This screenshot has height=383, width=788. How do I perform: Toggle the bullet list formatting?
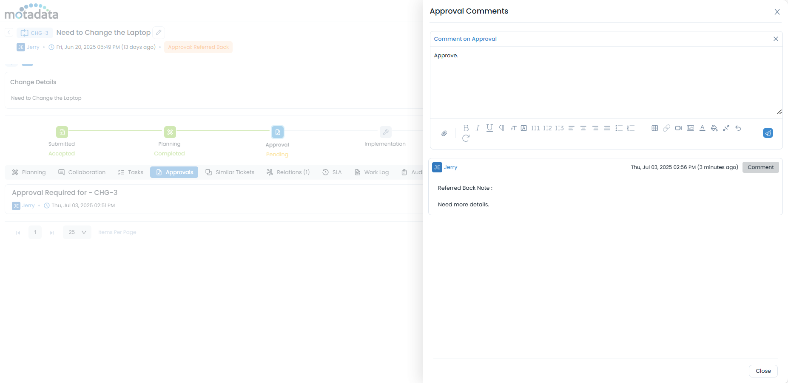(619, 128)
